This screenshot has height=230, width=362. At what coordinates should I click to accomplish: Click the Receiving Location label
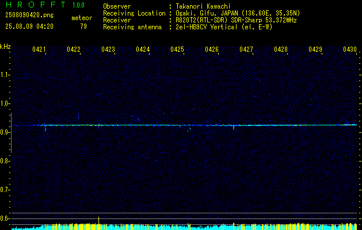pos(134,13)
